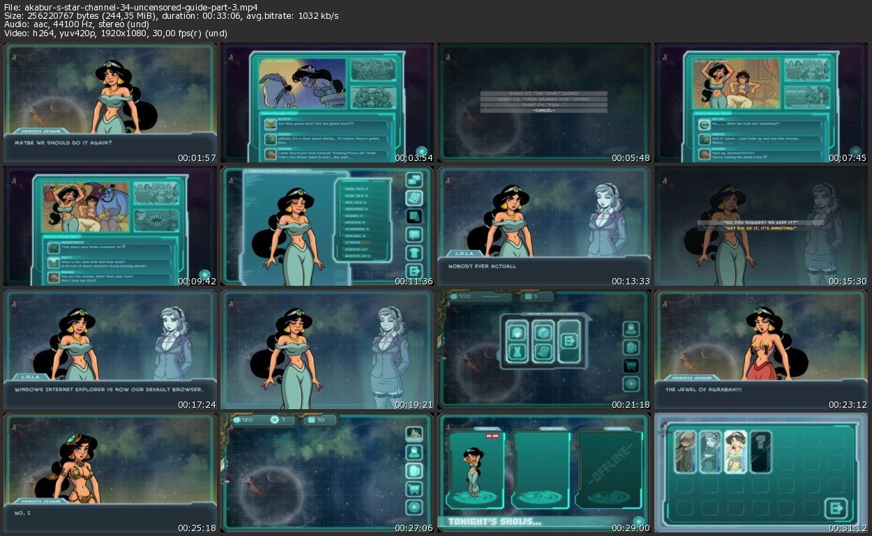
Task: Click the dress icon in the shop panel
Action: pyautogui.click(x=517, y=352)
